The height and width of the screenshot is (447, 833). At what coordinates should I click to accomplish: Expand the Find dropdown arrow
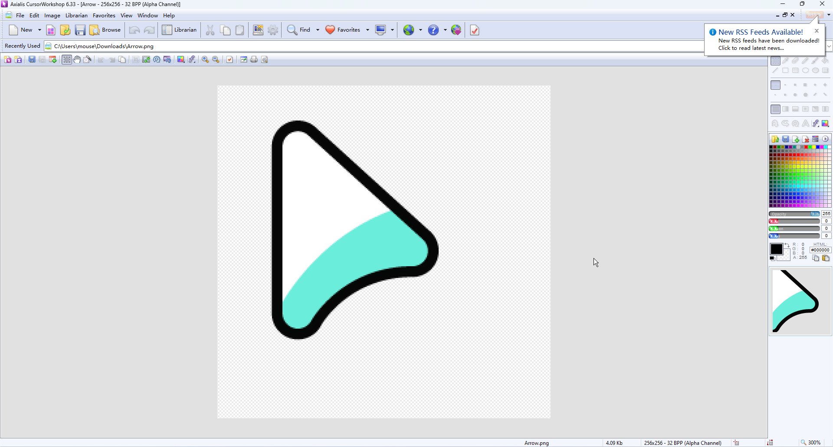pyautogui.click(x=318, y=30)
